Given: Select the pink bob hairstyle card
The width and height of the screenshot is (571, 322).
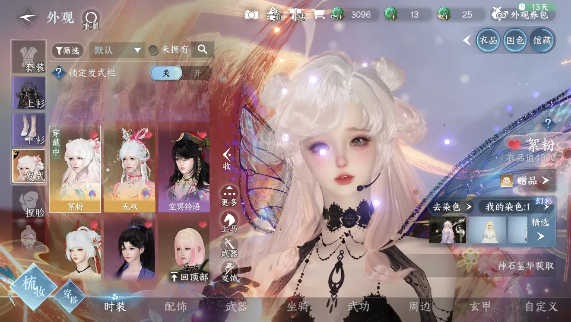Looking at the screenshot, I should (184, 251).
